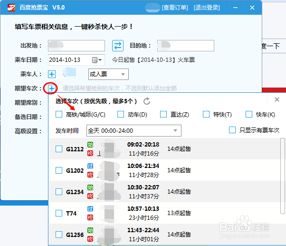The image size is (286, 246).
Task: Click the 11小时28分 duration of G1202
Action: tap(144, 175)
